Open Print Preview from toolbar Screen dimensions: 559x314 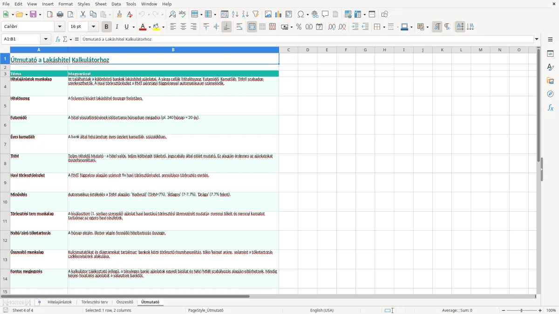(70, 14)
